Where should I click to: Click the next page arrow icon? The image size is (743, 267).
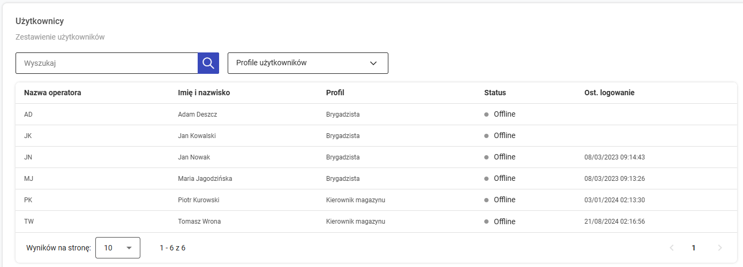click(719, 248)
